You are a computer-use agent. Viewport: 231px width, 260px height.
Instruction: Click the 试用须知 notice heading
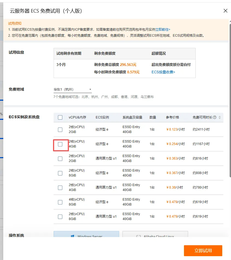click(x=15, y=23)
